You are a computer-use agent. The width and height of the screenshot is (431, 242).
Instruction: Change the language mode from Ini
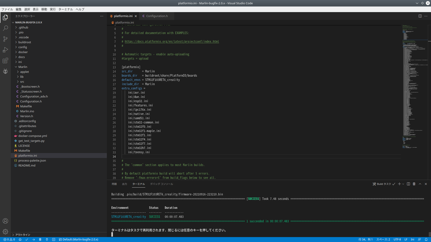tap(413, 239)
